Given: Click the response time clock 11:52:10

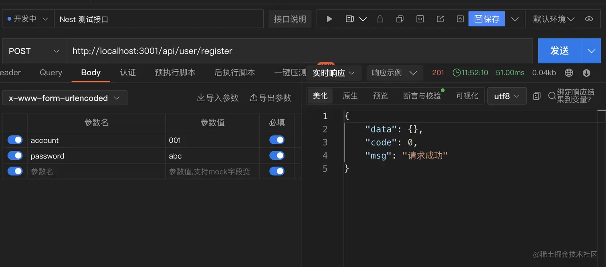Looking at the screenshot, I should (x=470, y=72).
